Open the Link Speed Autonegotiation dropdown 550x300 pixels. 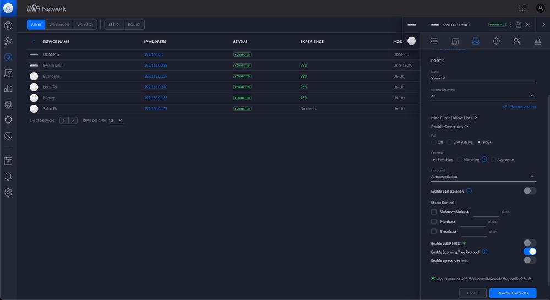click(483, 177)
